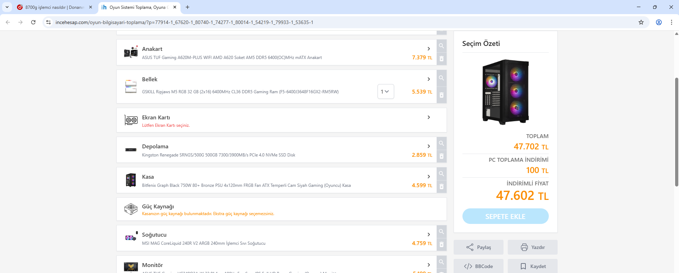Search alternatives for the Anakart row
Image resolution: width=679 pixels, height=273 pixels.
(x=442, y=46)
